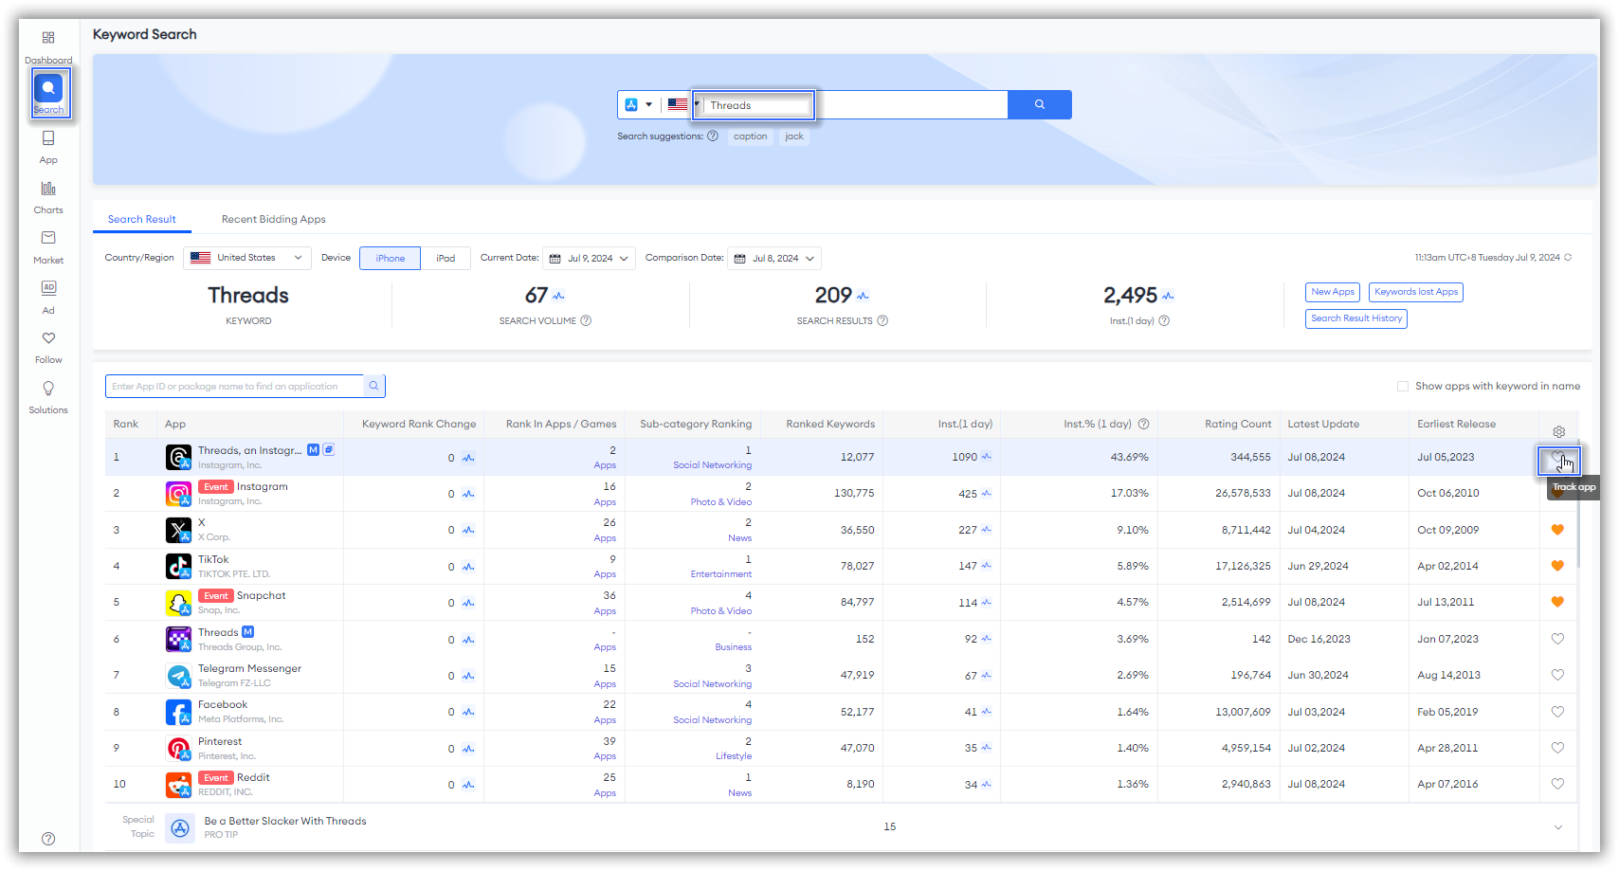Select iPad device tab
Image resolution: width=1619 pixels, height=871 pixels.
click(x=446, y=258)
